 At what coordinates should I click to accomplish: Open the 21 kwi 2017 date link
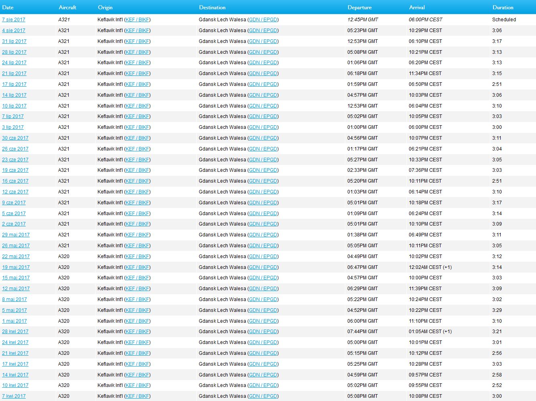tap(15, 353)
